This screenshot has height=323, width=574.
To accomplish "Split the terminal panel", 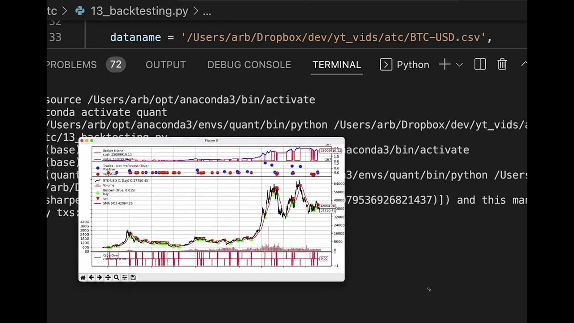I will (x=480, y=65).
